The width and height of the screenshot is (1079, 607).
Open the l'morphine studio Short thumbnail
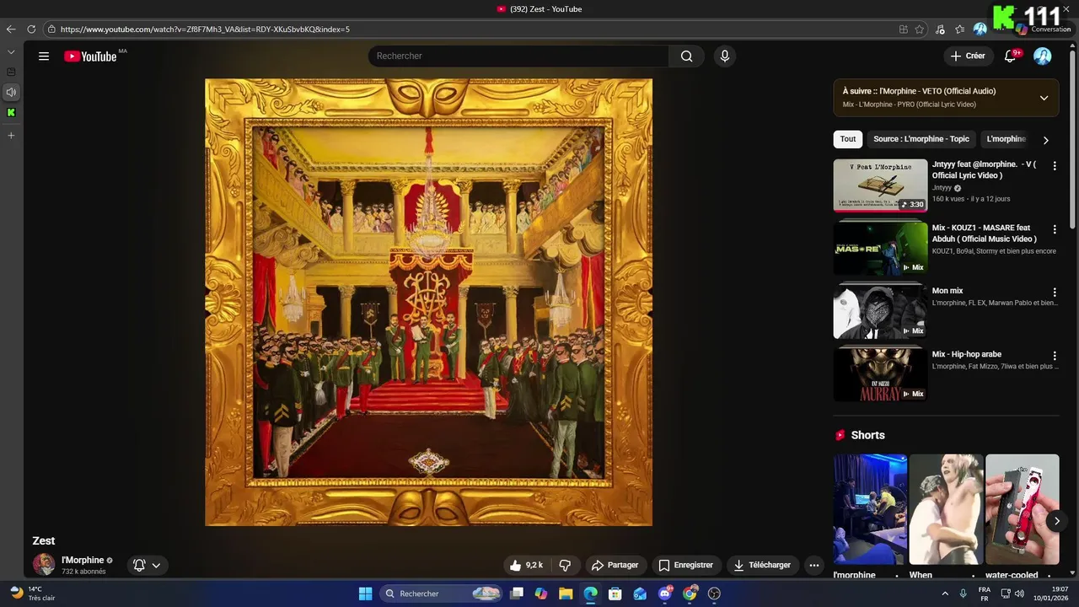(x=870, y=509)
